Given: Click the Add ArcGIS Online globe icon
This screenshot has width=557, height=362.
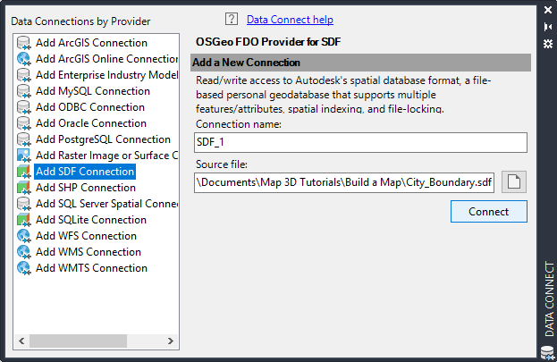Looking at the screenshot, I should (24, 59).
